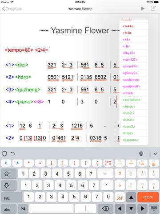Undo last edit with the undo arrow

pos(13,153)
